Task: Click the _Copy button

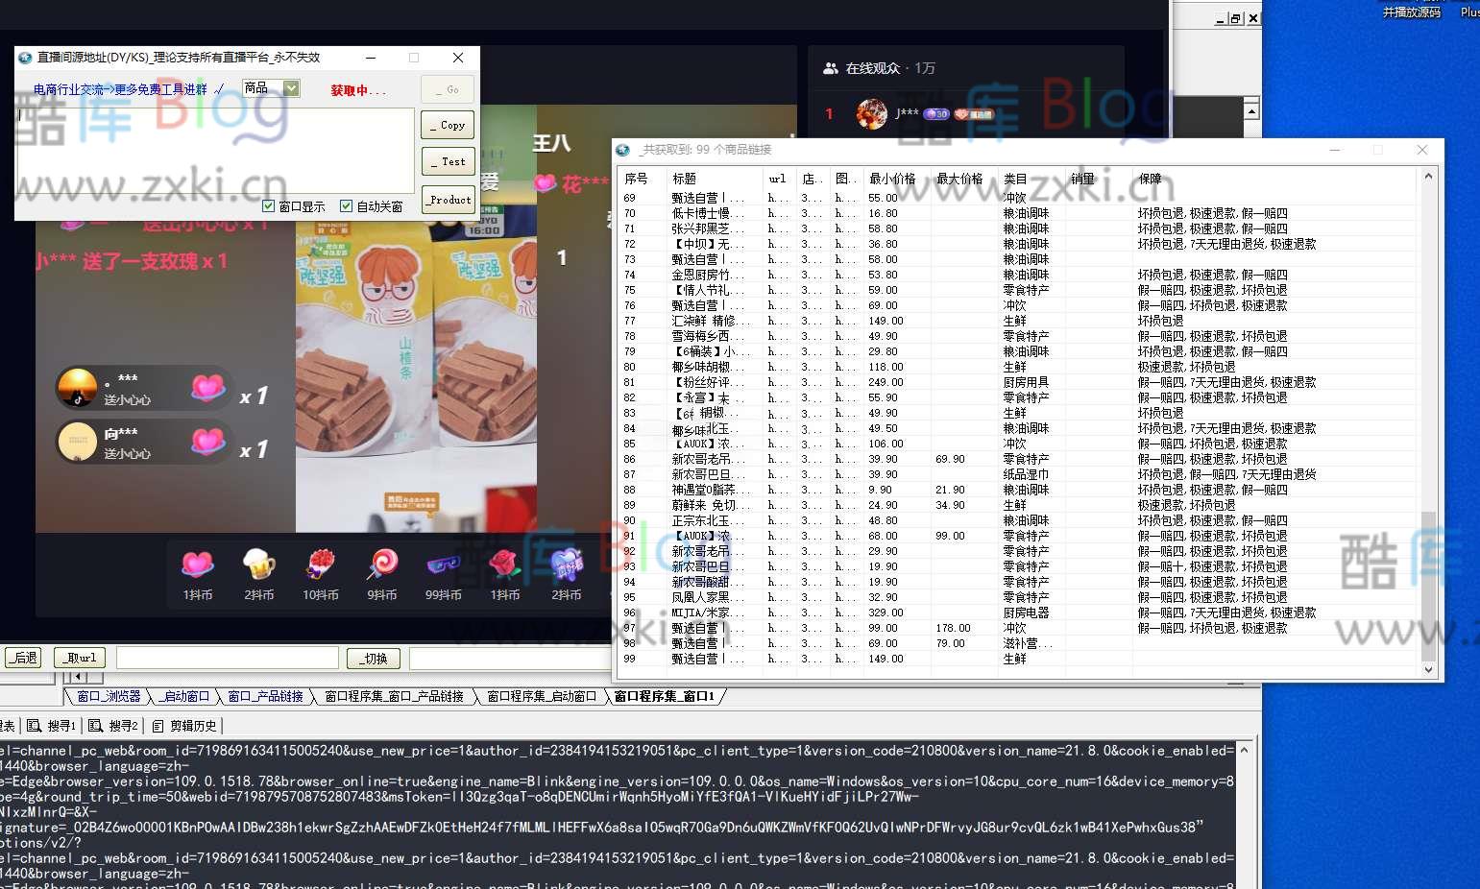Action: (447, 124)
